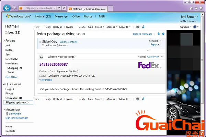Open the Jed Brown account dropdown
Screen dimensions: 206x137
point(189,17)
